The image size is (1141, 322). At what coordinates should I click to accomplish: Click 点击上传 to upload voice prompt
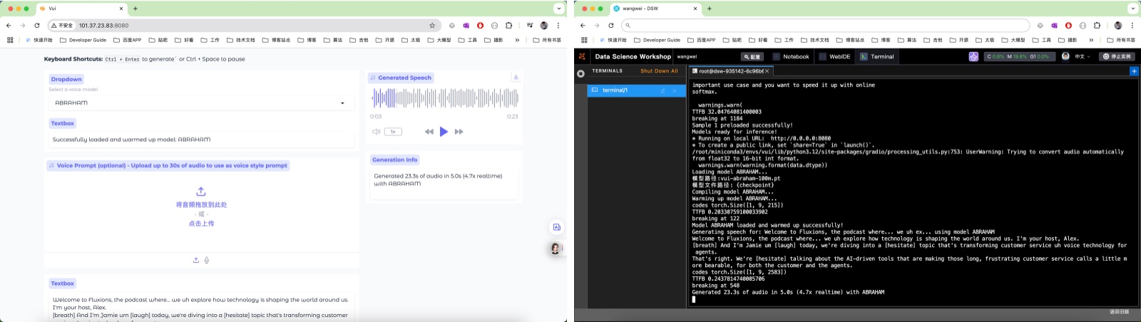pyautogui.click(x=201, y=224)
